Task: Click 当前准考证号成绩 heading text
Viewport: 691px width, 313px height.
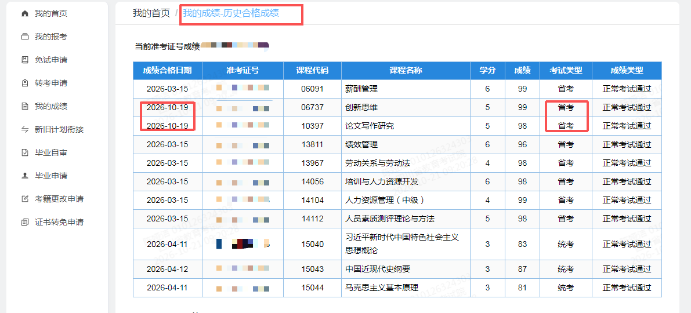Action: tap(168, 46)
